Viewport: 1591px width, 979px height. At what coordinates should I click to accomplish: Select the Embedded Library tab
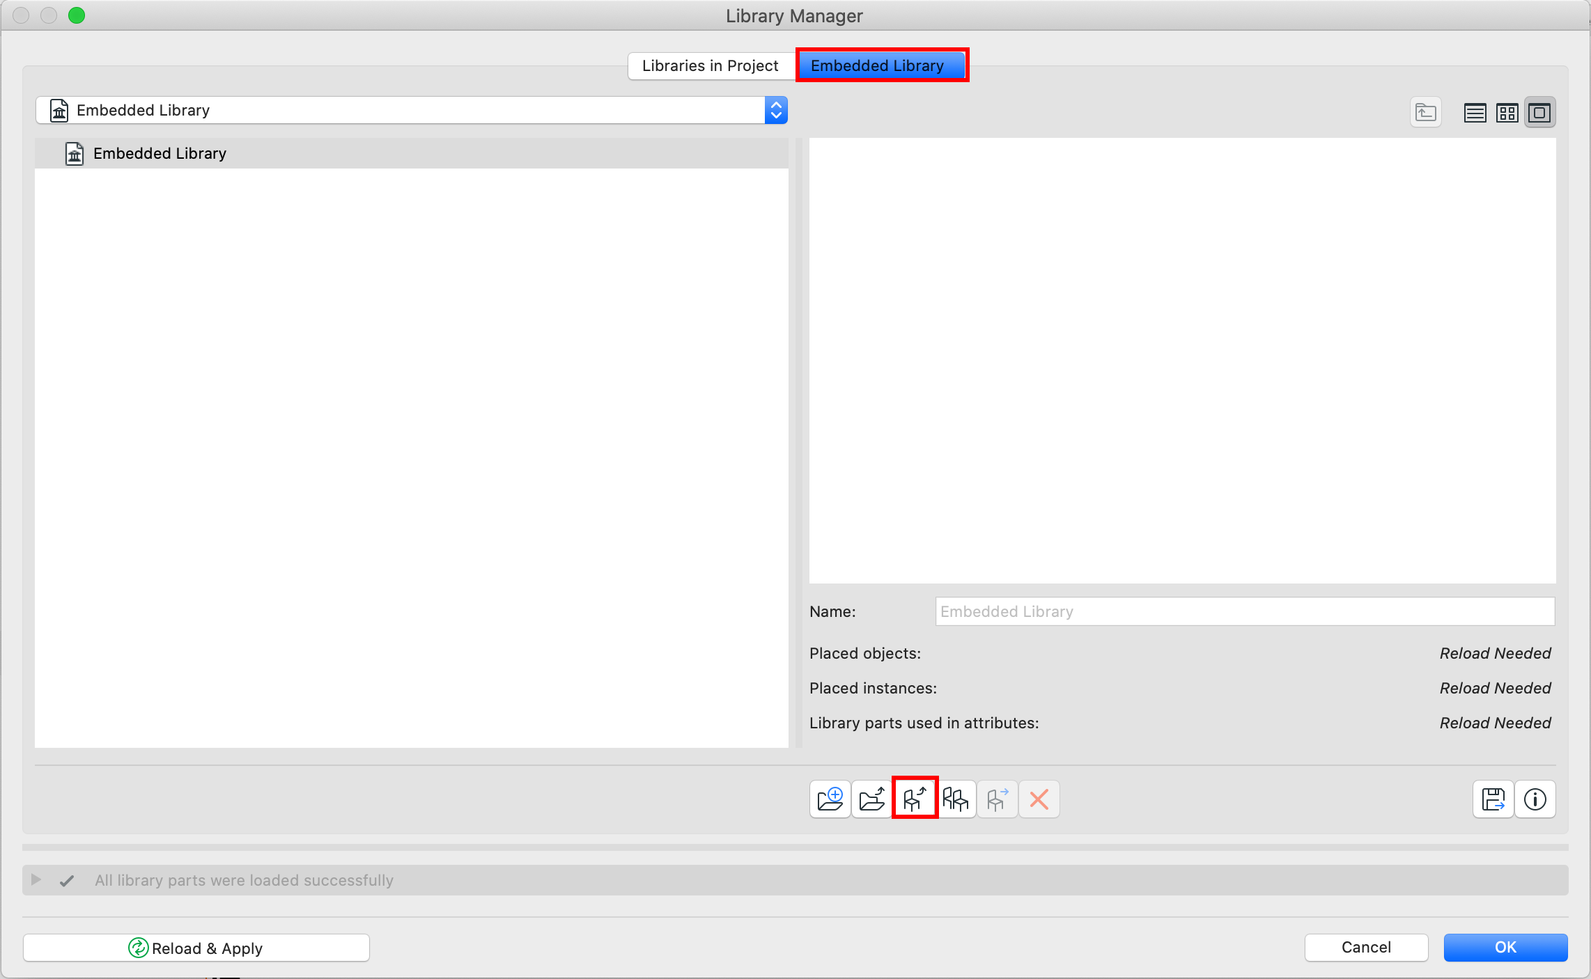pyautogui.click(x=881, y=65)
